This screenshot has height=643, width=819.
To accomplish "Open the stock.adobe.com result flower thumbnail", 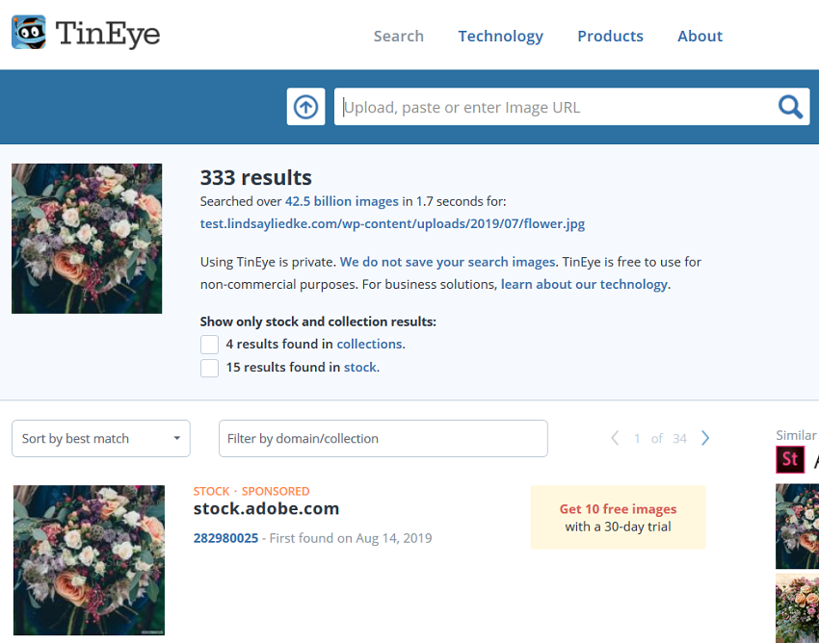I will 89,560.
